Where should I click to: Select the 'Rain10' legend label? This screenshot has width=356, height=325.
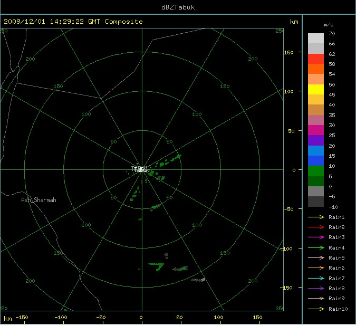click(x=338, y=309)
